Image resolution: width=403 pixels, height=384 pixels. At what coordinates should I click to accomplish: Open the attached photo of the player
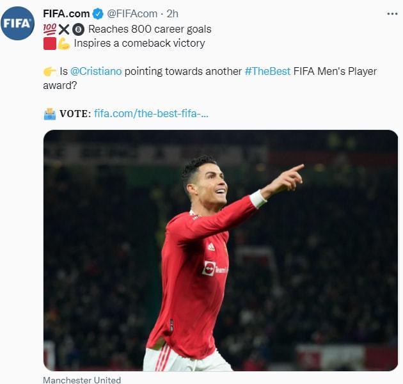point(221,250)
